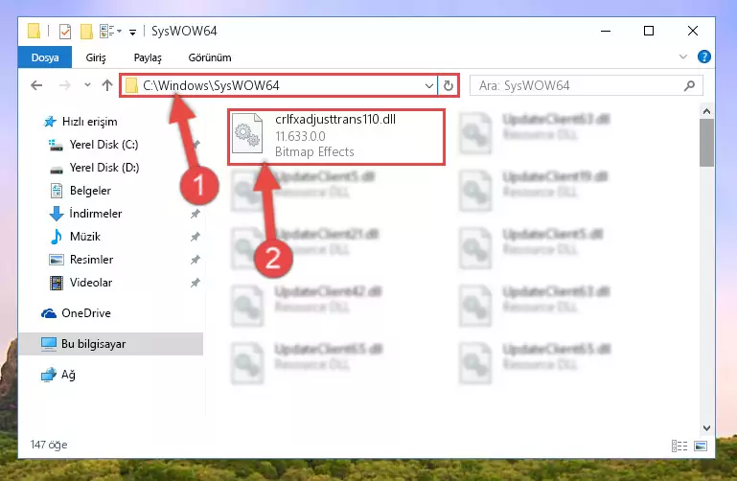Click the Hızlı erişim star icon

pyautogui.click(x=50, y=122)
